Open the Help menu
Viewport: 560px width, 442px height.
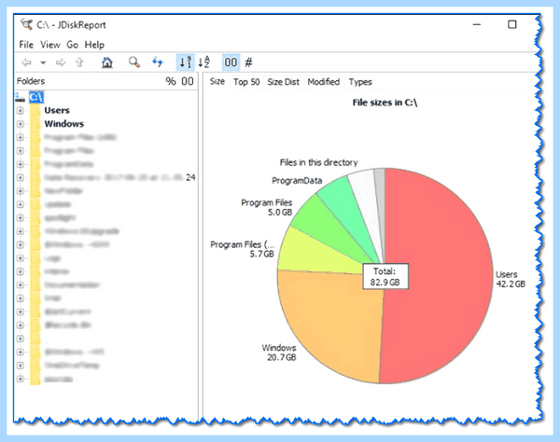[94, 45]
